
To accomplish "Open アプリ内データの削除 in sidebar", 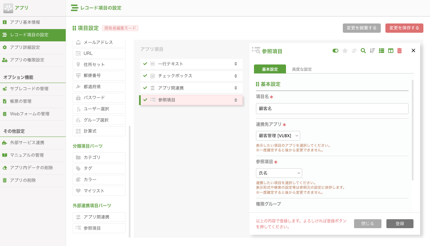I will tap(33, 168).
